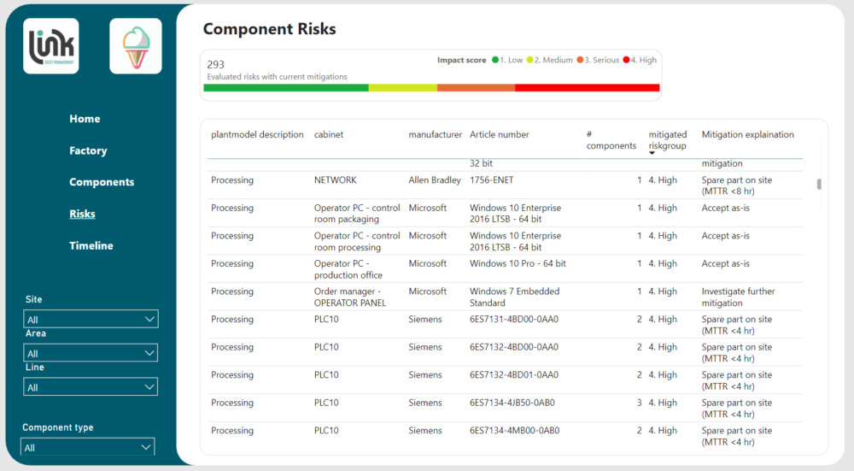Sort by mitigated riskgroup column header
This screenshot has width=854, height=471.
pyautogui.click(x=667, y=140)
